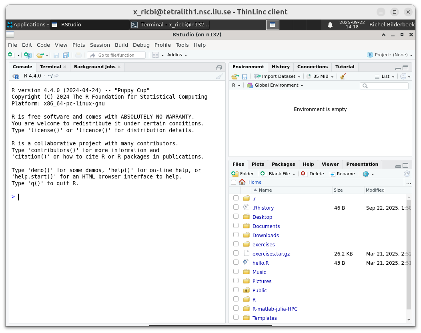This screenshot has height=333, width=421.
Task: Open the new R project icon
Action: pos(27,55)
